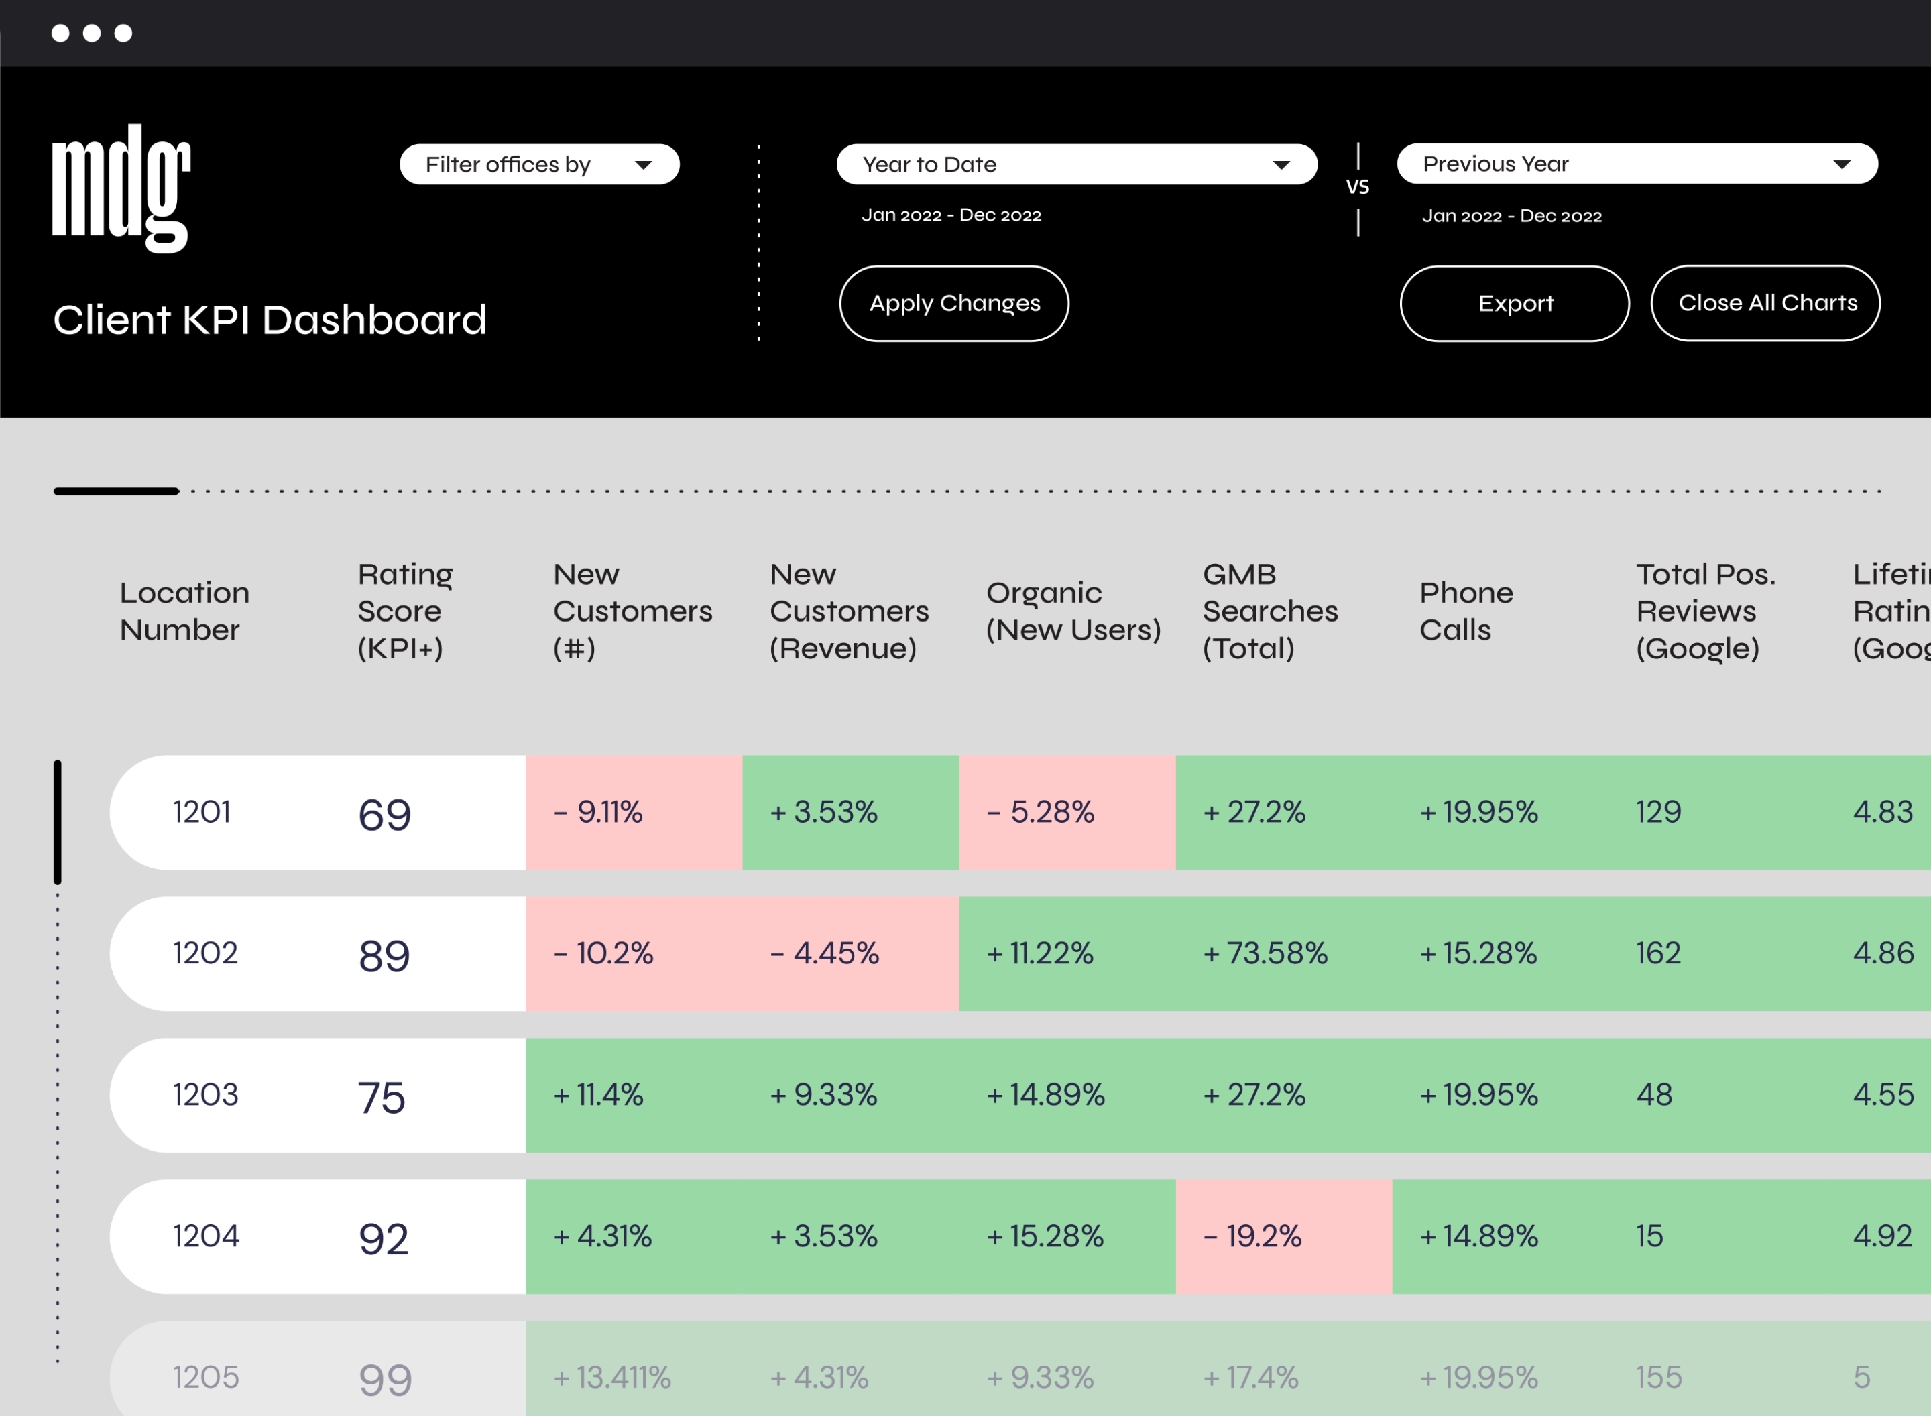Viewport: 1931px width, 1416px height.
Task: Click the Phone Calls column header
Action: 1466,611
